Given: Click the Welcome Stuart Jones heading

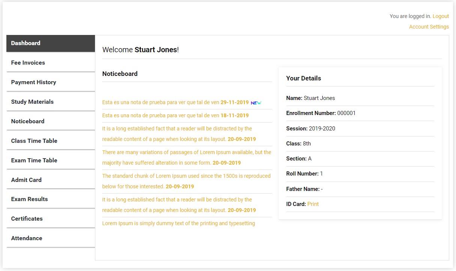Looking at the screenshot, I should pyautogui.click(x=140, y=50).
